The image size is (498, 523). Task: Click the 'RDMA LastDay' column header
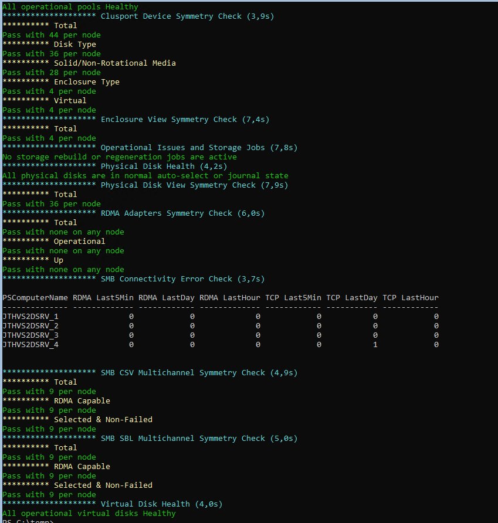pos(166,297)
